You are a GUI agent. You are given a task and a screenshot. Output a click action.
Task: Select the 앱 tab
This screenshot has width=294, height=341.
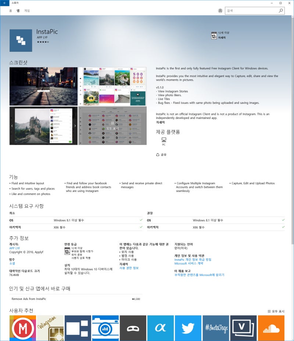[18, 11]
